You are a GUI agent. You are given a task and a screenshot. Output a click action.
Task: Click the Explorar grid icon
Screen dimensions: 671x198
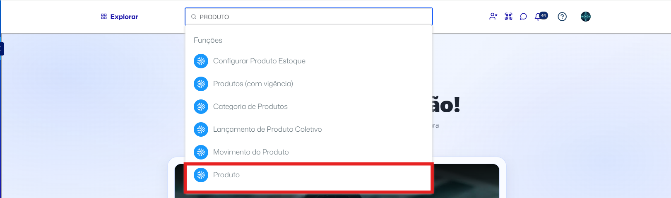click(104, 17)
